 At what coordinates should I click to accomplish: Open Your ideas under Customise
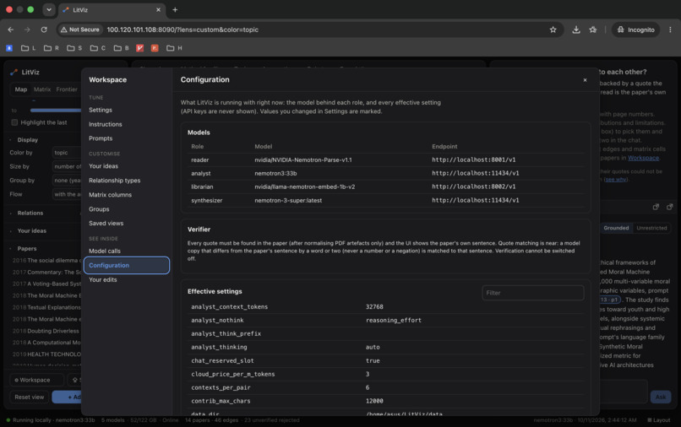[x=103, y=166]
